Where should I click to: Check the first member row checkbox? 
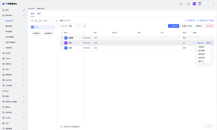62,38
